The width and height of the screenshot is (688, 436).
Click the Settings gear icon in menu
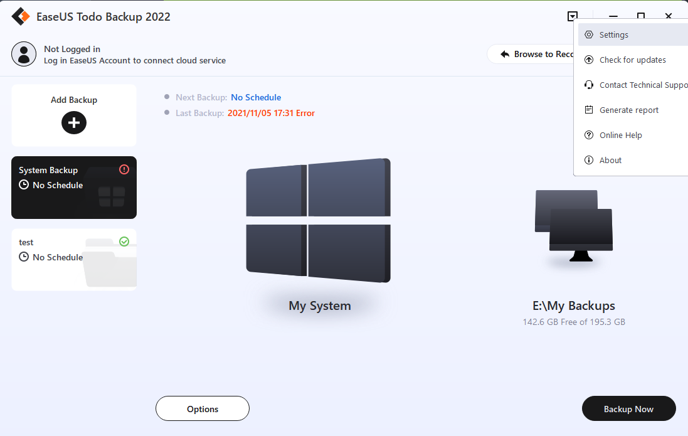tap(589, 35)
